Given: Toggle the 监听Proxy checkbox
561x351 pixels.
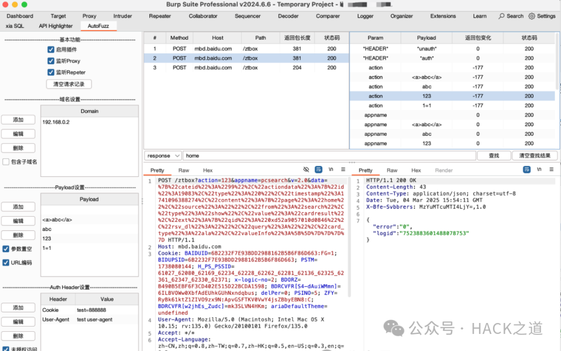Looking at the screenshot, I should click(x=51, y=61).
